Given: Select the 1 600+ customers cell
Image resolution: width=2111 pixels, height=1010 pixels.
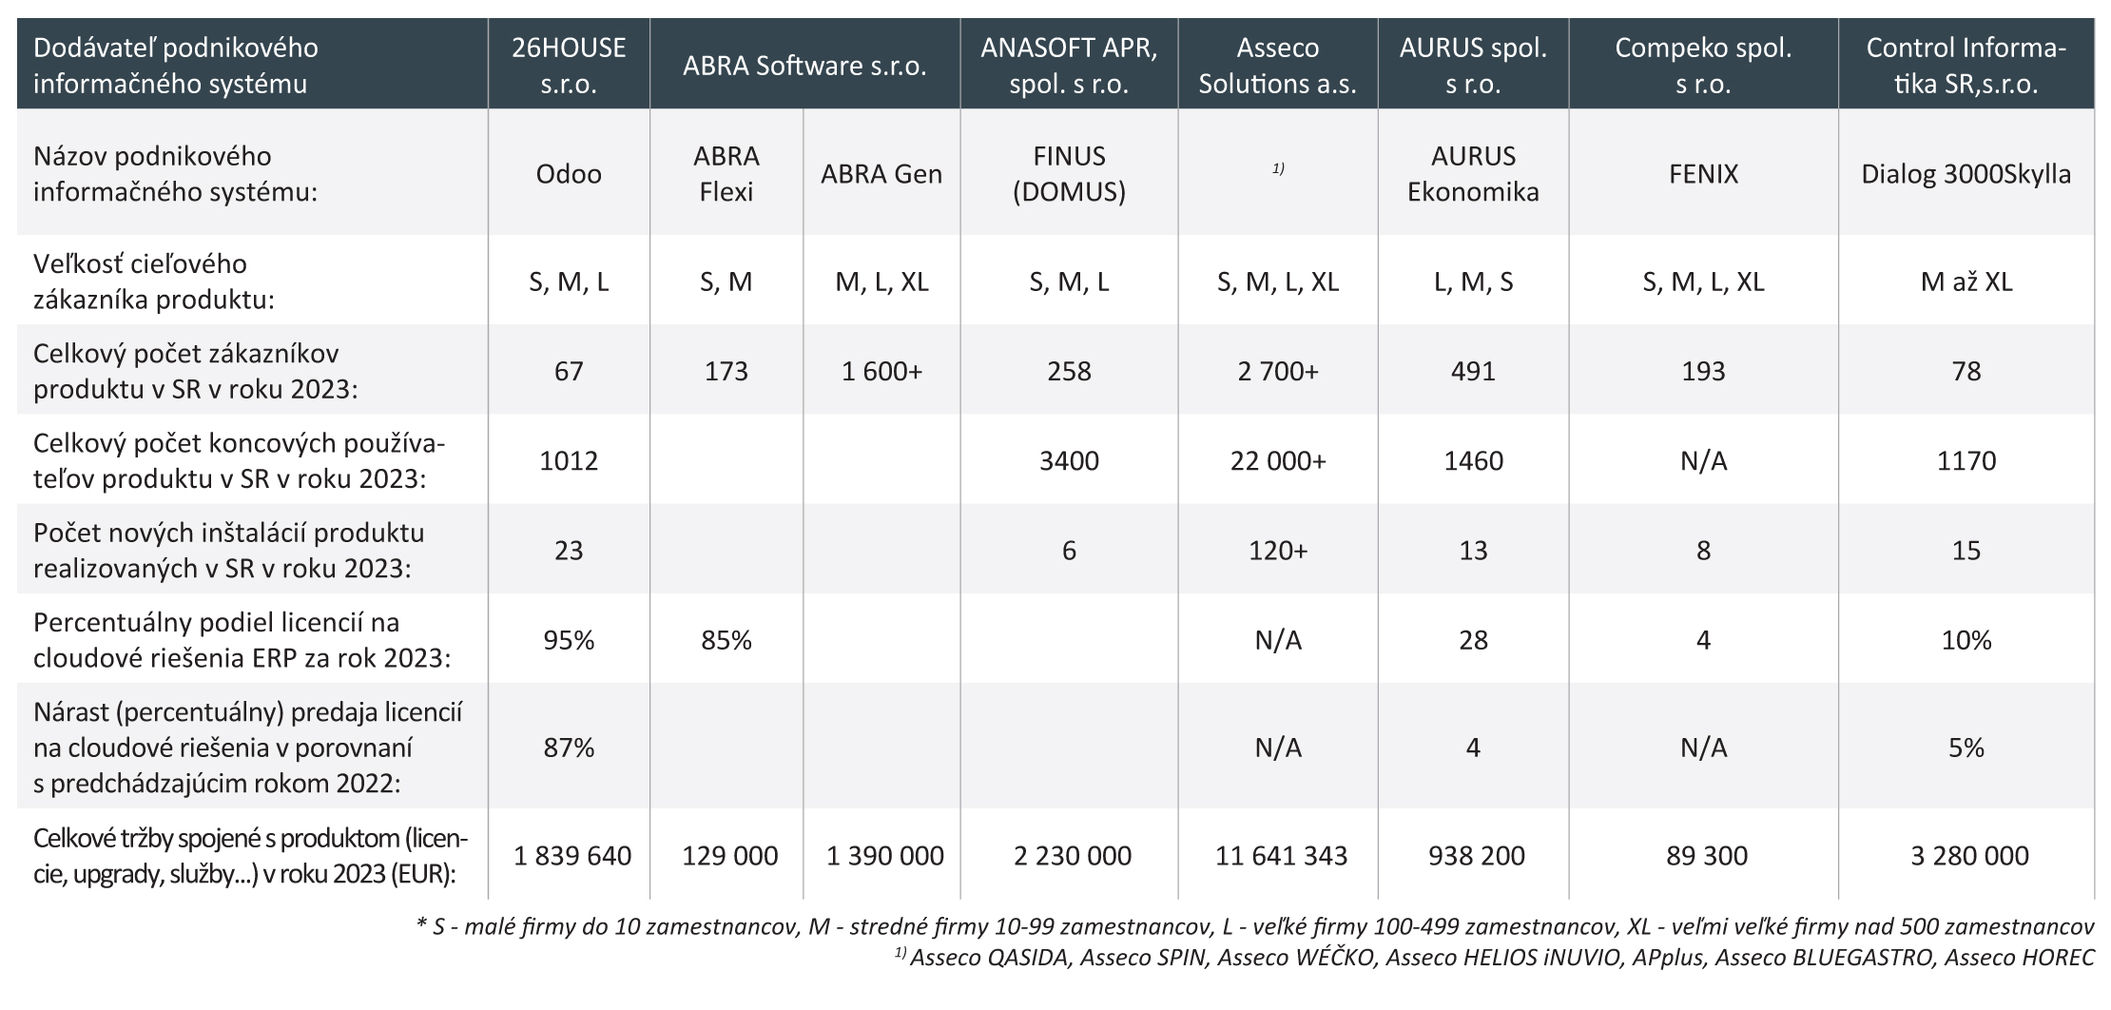Looking at the screenshot, I should click(881, 371).
